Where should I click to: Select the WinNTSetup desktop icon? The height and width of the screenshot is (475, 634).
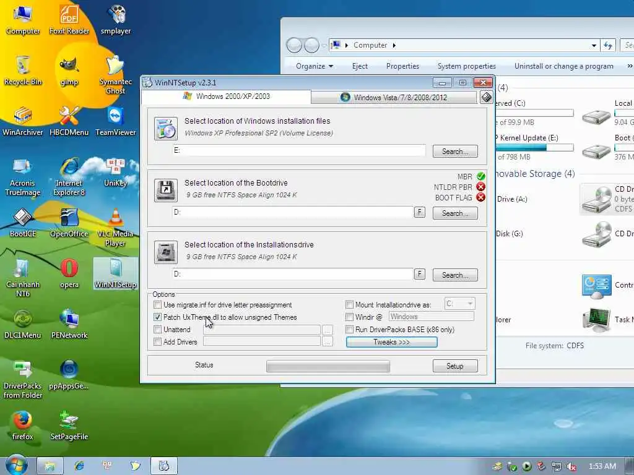[x=116, y=273]
